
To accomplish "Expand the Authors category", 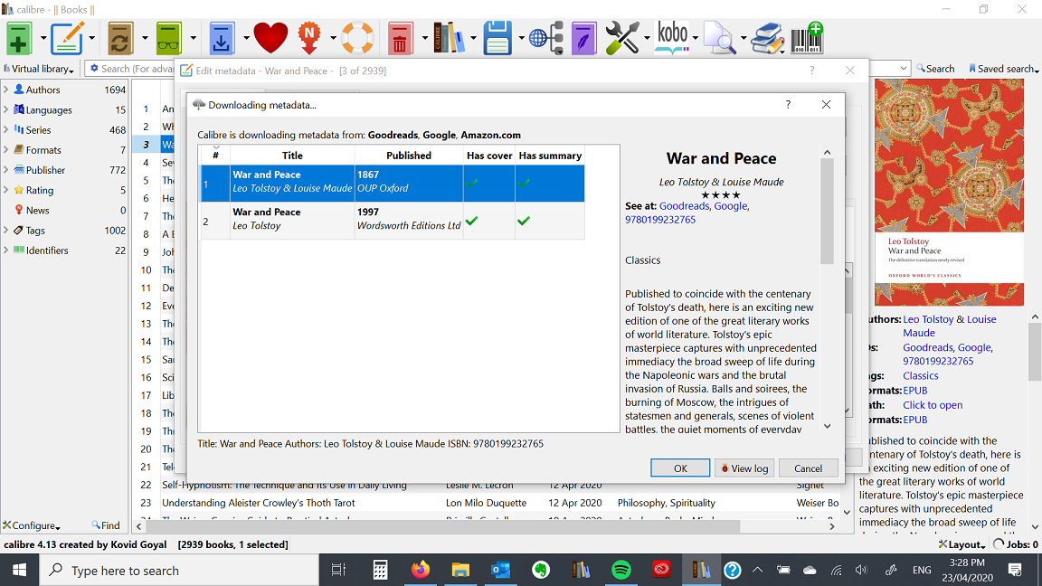I will click(x=6, y=89).
